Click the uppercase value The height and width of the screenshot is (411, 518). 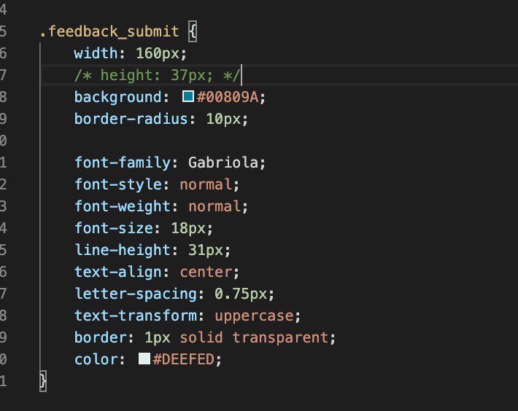point(254,316)
